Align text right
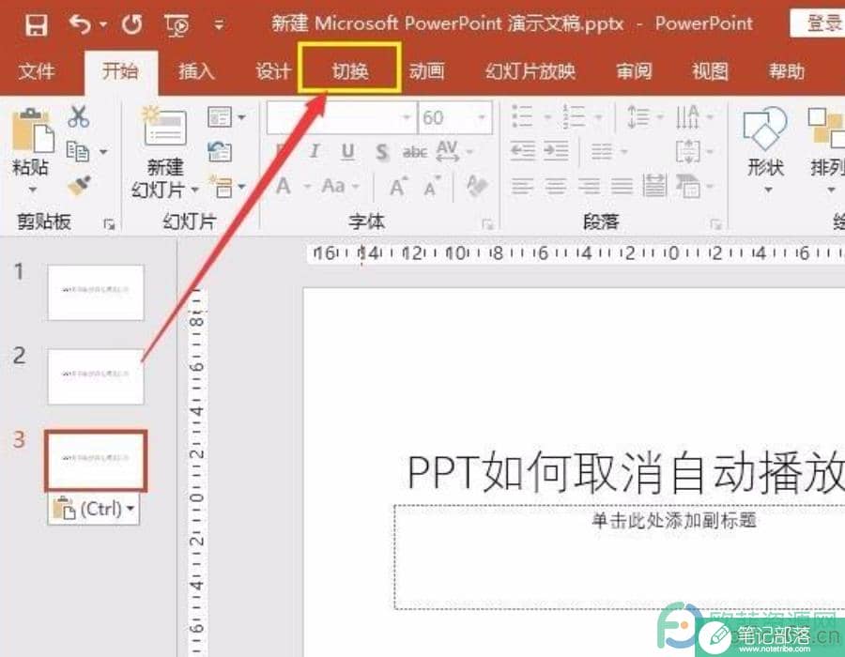Image resolution: width=845 pixels, height=657 pixels. tap(589, 187)
